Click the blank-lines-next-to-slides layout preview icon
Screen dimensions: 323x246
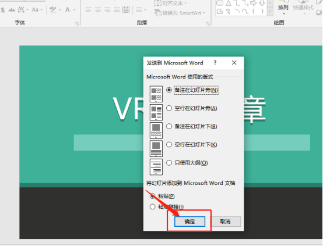pos(156,112)
